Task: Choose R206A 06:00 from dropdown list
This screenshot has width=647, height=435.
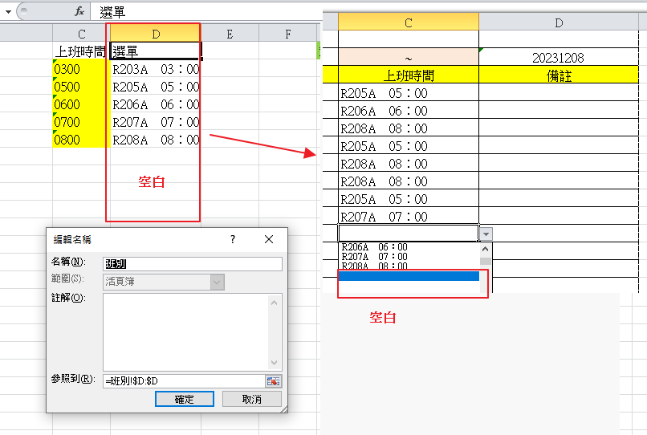Action: coord(409,247)
